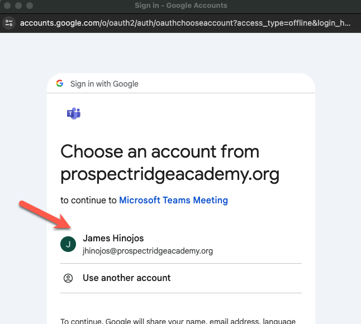Click the address bar URL text
Image resolution: width=361 pixels, height=324 pixels.
pyautogui.click(x=186, y=23)
